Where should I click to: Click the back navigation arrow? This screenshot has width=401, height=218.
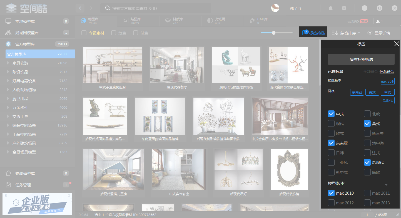(x=80, y=8)
